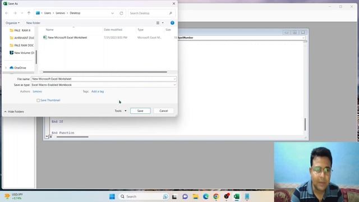This screenshot has height=202, width=359.
Task: Click the taskbar Search box
Action: click(x=144, y=196)
